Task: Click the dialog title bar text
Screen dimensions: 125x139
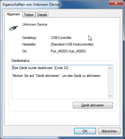Action: (31, 5)
